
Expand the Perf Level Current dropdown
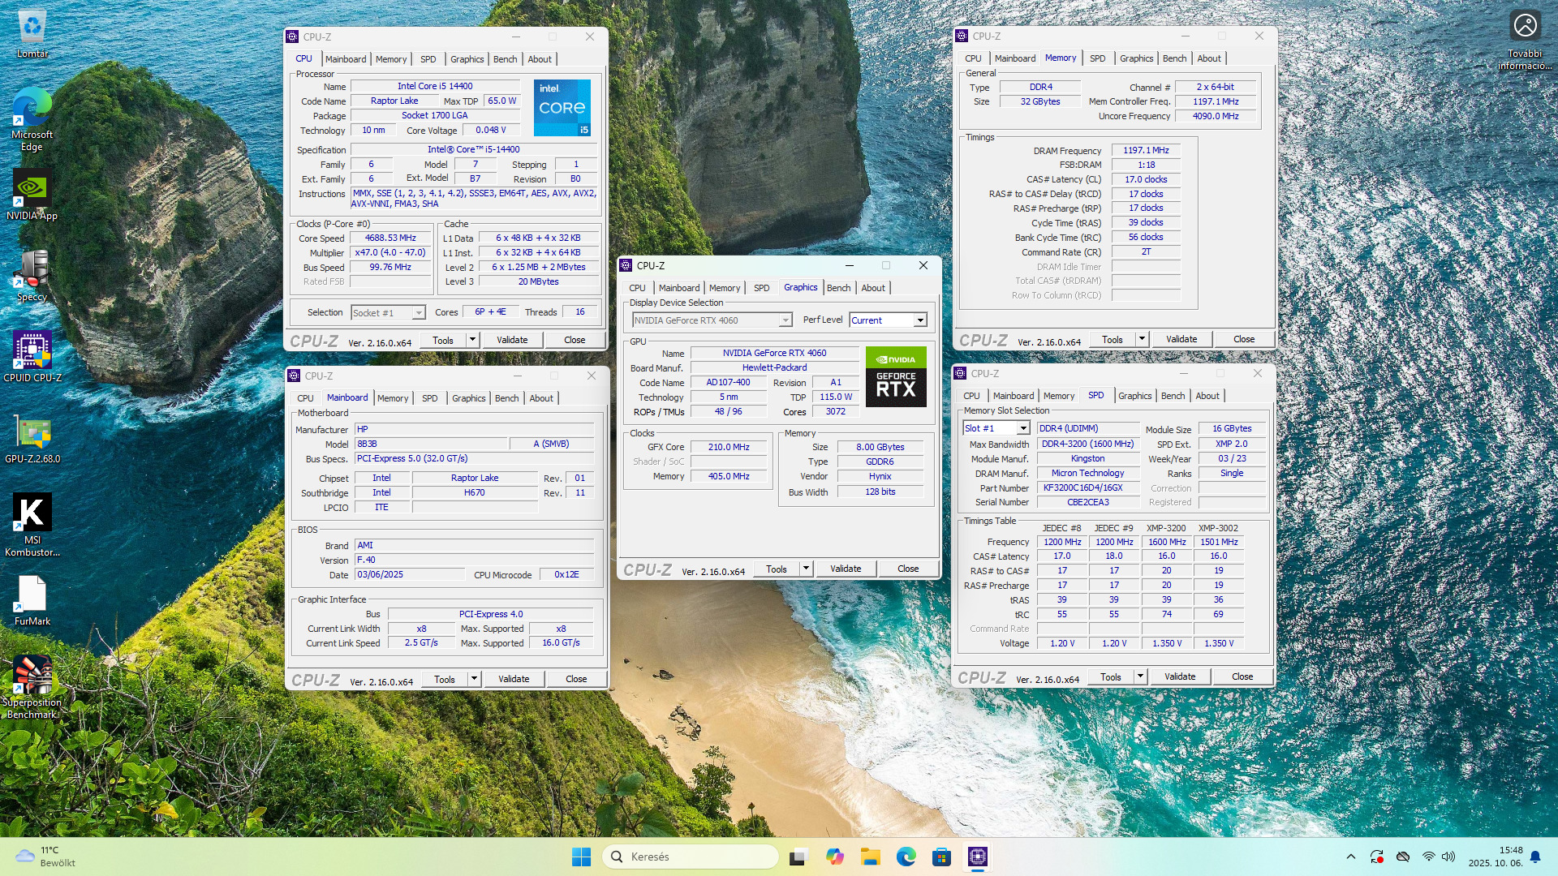pos(920,320)
